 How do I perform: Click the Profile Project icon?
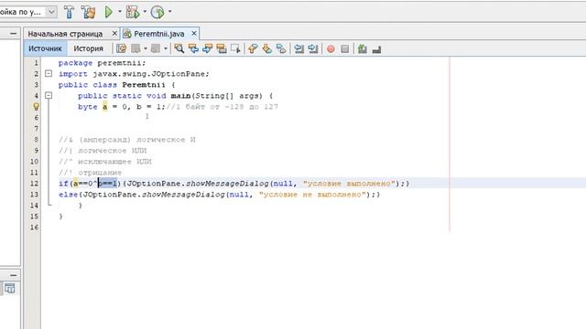(x=157, y=12)
